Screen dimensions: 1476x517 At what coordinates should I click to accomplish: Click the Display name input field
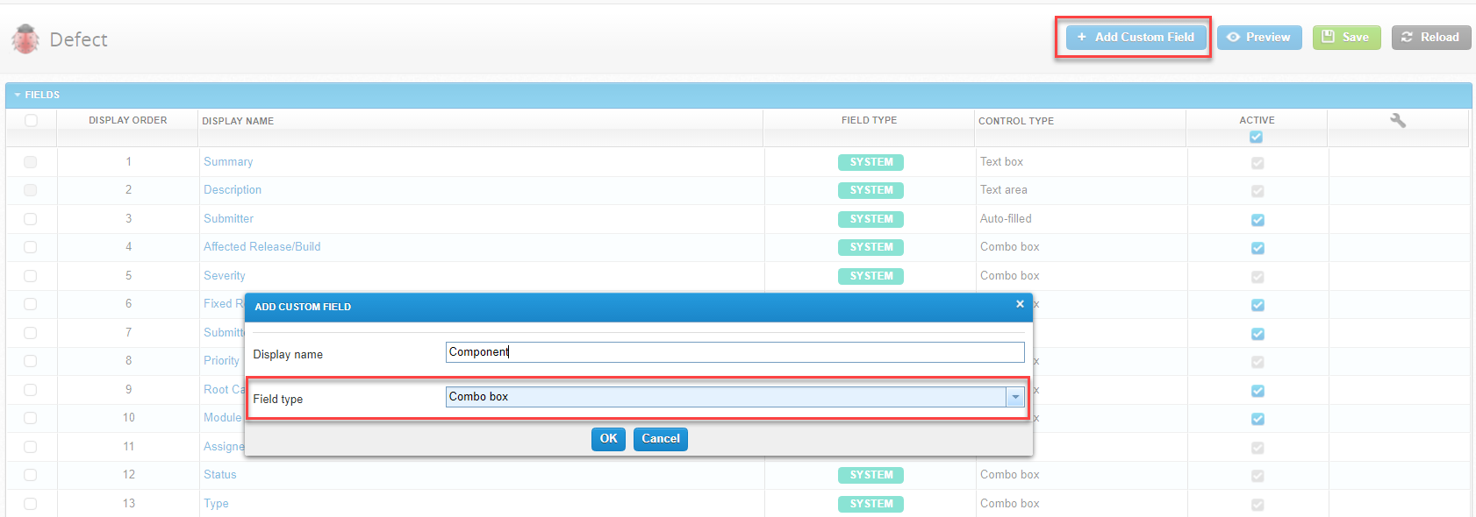[x=734, y=352]
